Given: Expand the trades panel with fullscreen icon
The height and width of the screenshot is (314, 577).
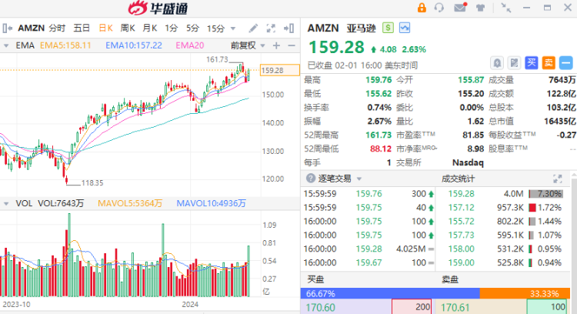Looking at the screenshot, I should [x=558, y=179].
